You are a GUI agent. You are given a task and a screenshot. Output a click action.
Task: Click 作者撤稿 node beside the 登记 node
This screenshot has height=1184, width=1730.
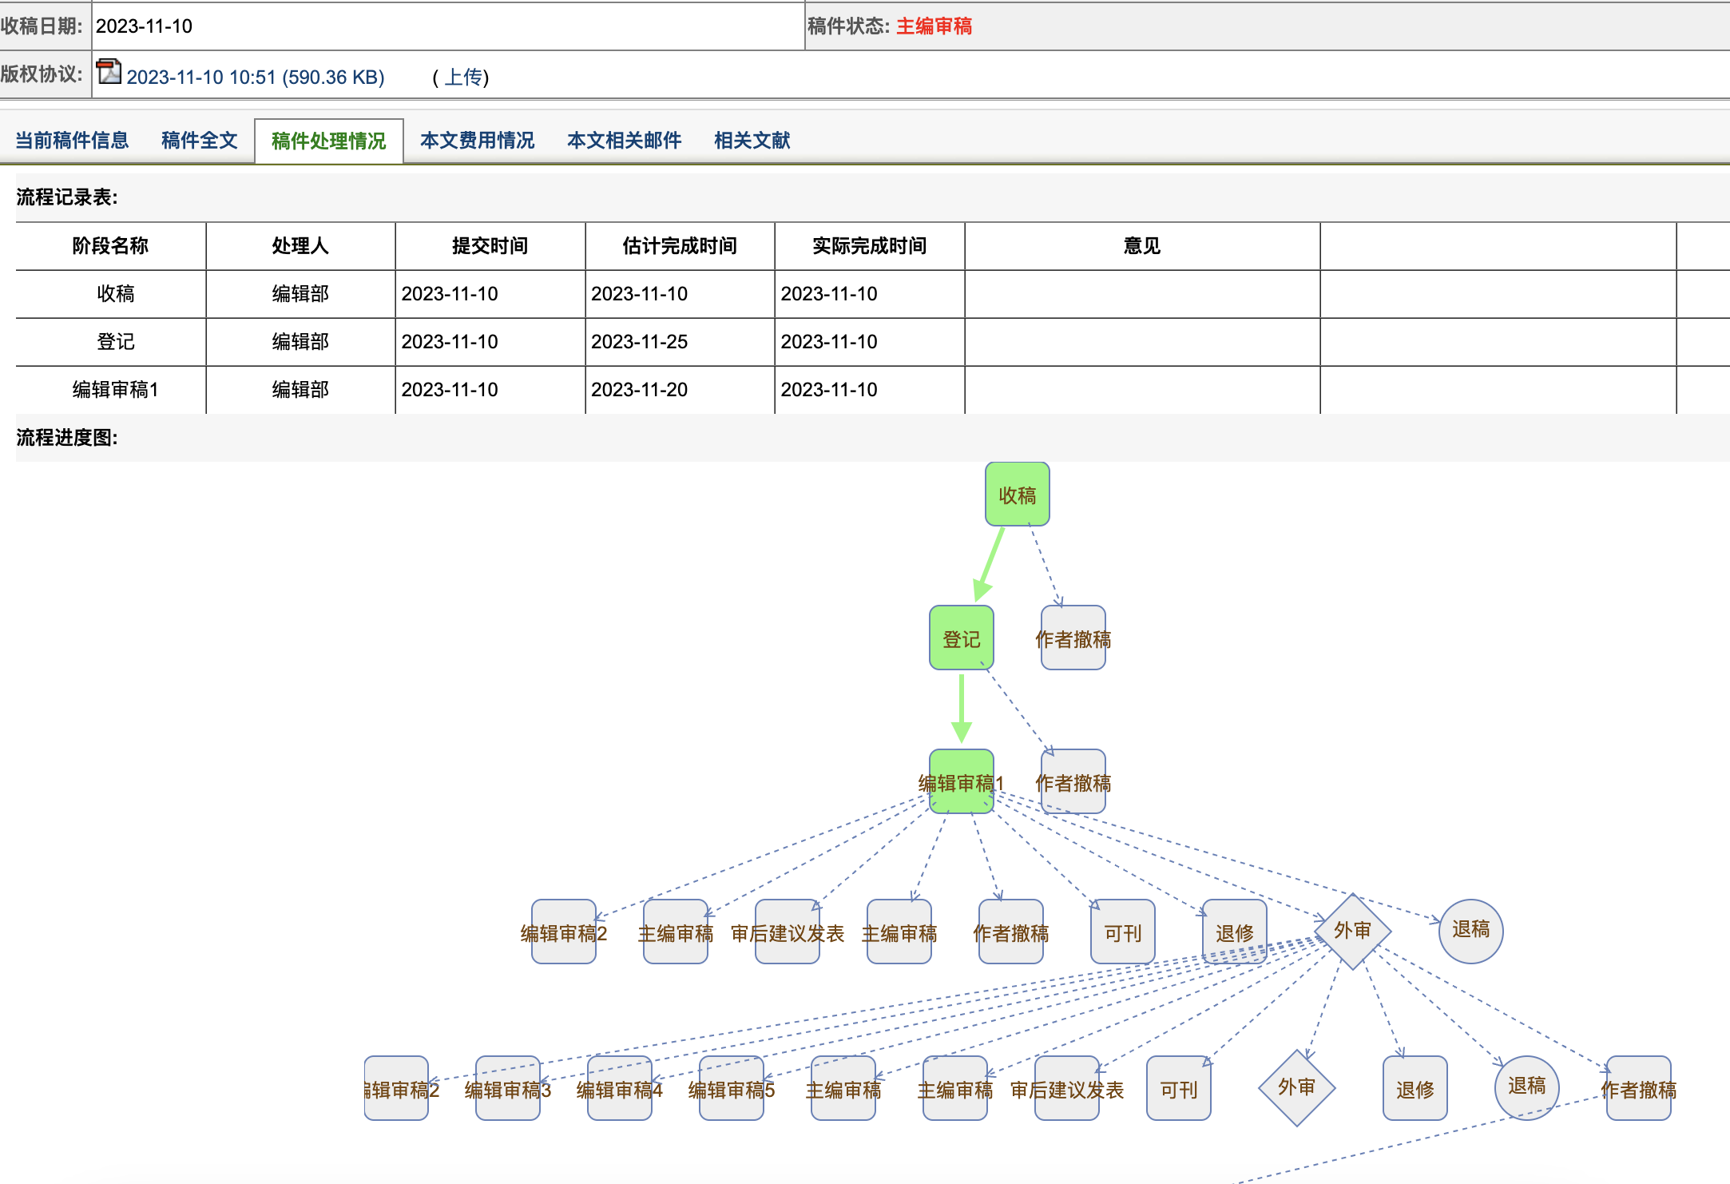1073,638
